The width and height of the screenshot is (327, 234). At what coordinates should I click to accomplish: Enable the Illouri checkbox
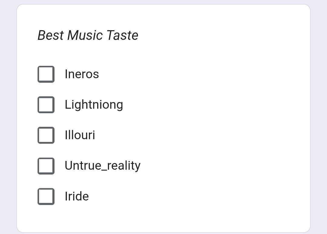click(x=46, y=135)
